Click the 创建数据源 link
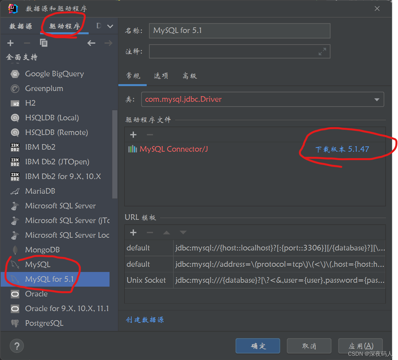Viewport: 398px width, 360px height. 145,320
